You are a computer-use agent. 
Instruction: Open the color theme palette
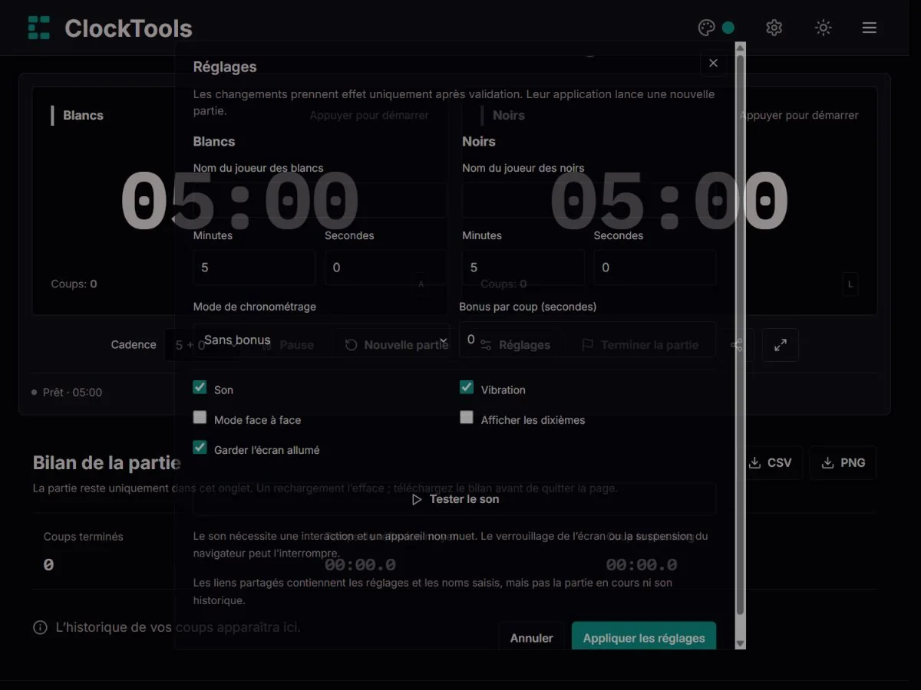pos(706,28)
